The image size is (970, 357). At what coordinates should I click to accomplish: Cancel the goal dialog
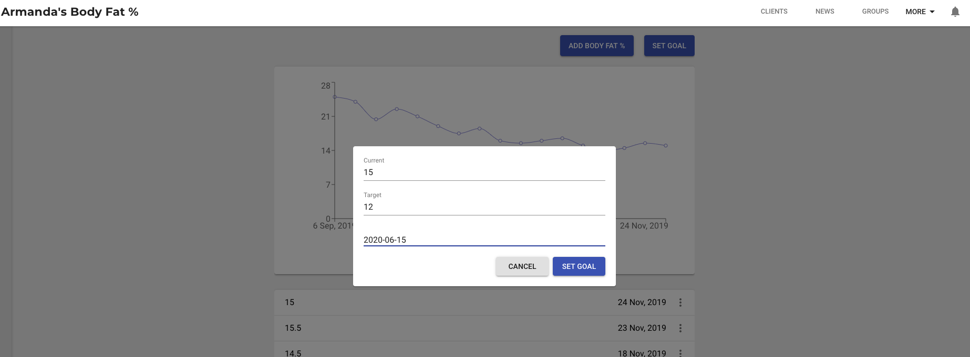click(x=522, y=266)
